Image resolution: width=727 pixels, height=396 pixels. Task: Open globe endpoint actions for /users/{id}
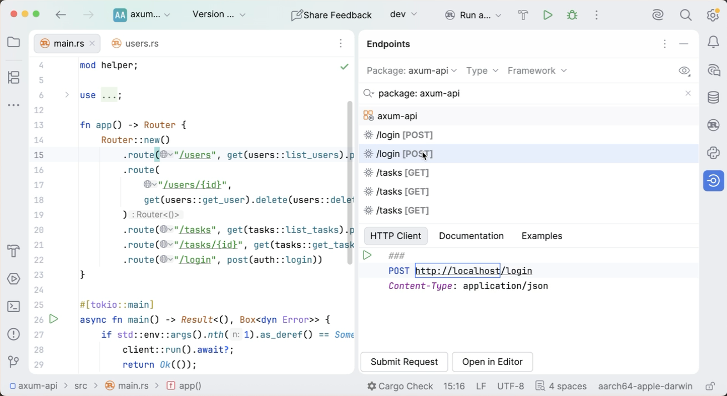[150, 185]
